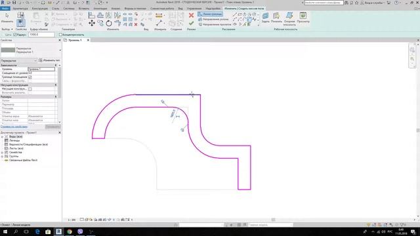Click the Save icon in quick access toolbar
Screen dimensions: 420x236
[14, 3]
